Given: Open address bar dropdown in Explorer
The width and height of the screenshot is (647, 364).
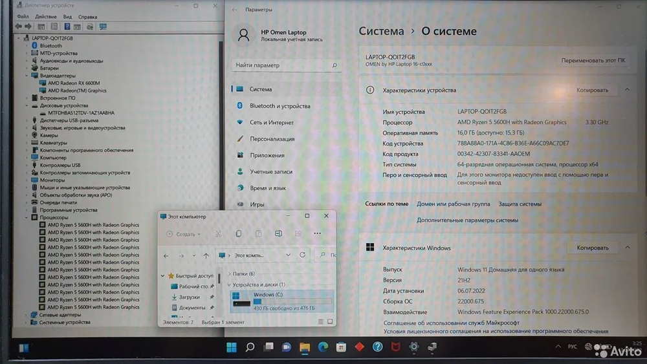Looking at the screenshot, I should (288, 255).
